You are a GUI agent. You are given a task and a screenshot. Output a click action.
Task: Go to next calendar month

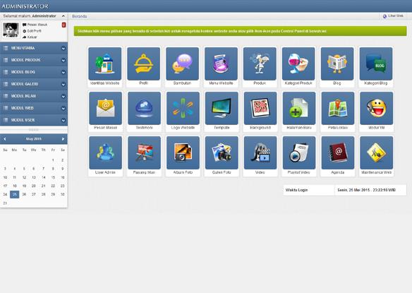click(x=63, y=139)
